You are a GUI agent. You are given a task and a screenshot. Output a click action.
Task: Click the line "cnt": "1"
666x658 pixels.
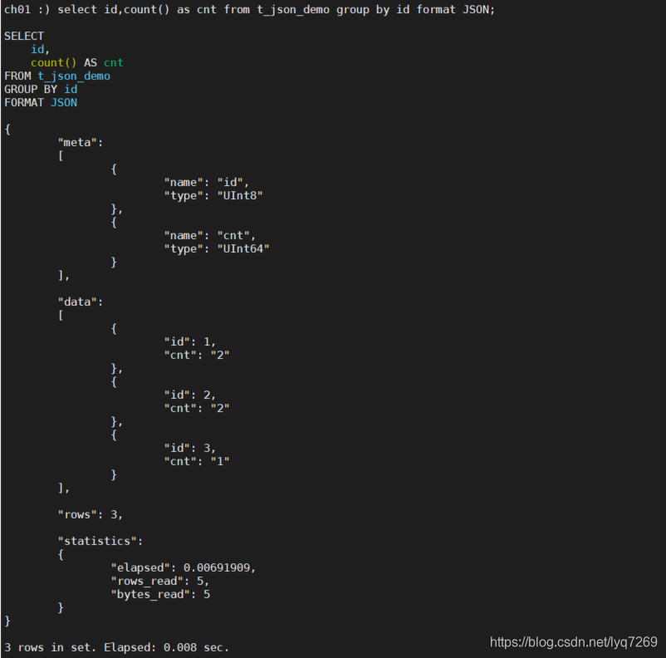tap(197, 461)
